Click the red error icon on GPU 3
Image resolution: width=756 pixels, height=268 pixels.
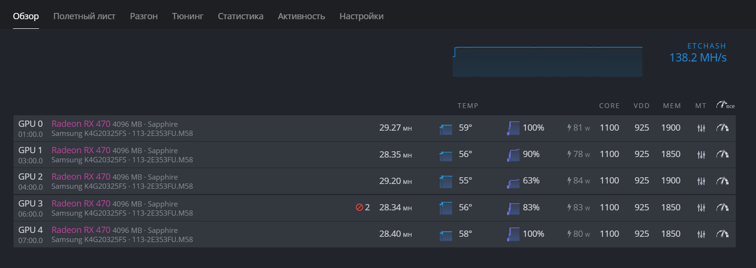pyautogui.click(x=359, y=207)
